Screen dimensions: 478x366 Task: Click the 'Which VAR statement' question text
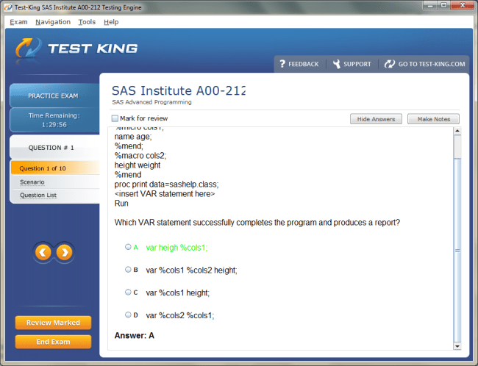(x=257, y=223)
